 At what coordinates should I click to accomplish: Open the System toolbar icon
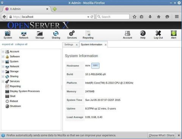8,35
